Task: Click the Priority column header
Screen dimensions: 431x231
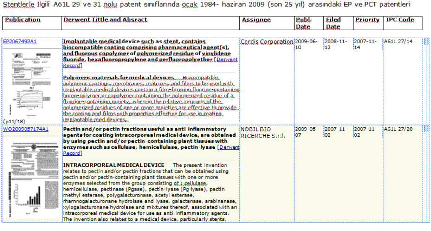Action: (x=367, y=20)
